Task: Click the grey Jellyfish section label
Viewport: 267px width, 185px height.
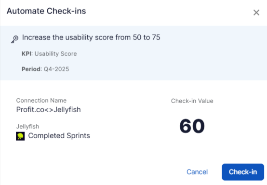Action: [27, 126]
